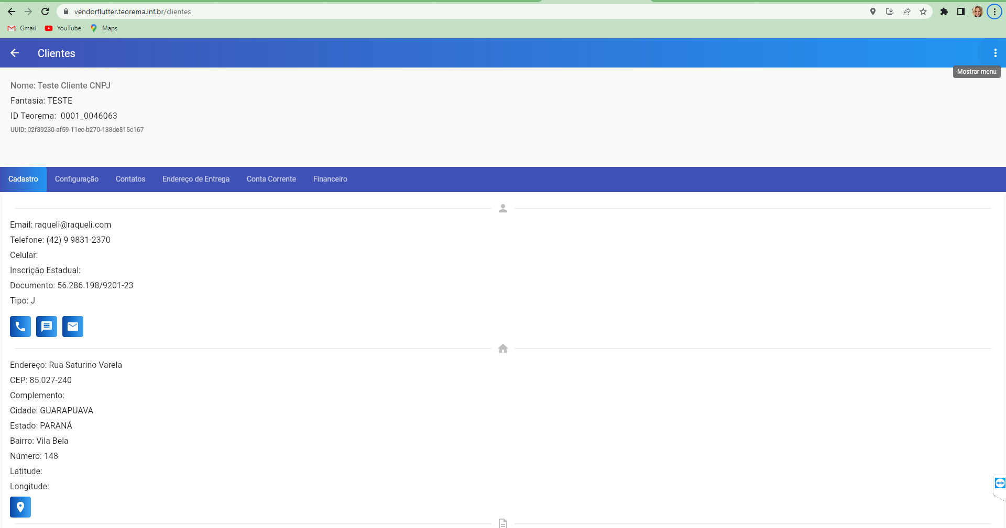Screen dimensions: 1006x528
Task: Click the UUID text line
Action: pos(77,130)
